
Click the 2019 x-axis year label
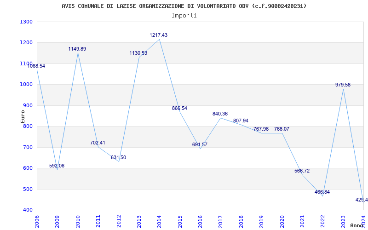pyautogui.click(x=262, y=221)
